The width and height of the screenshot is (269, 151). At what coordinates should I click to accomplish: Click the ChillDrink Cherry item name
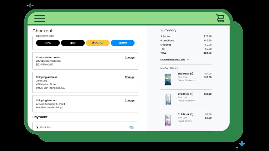[x=185, y=114]
